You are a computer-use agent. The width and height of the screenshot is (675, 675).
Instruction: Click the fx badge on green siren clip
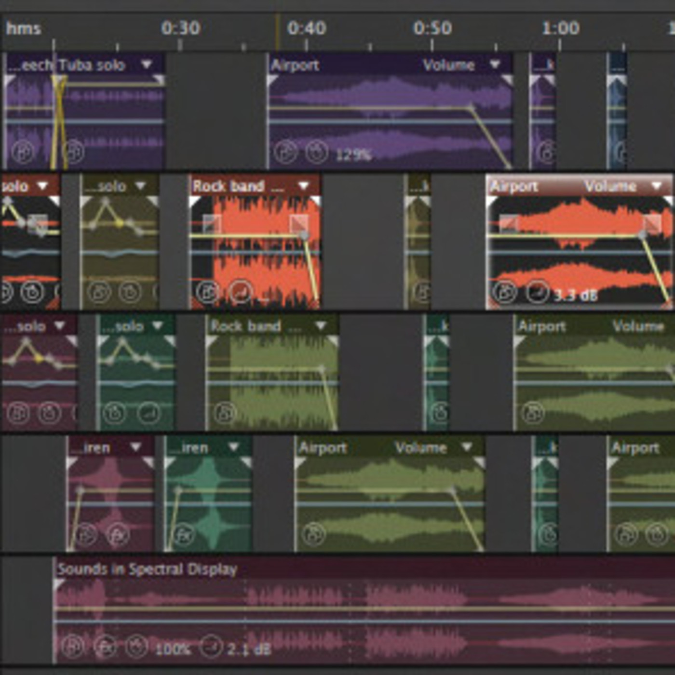184,534
